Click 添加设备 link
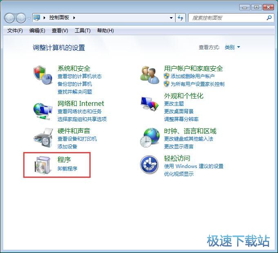The image size is (278, 253). pyautogui.click(x=67, y=146)
